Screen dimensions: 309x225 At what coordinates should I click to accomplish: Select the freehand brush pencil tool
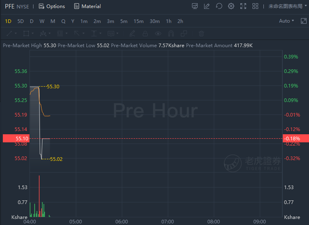tap(132, 33)
